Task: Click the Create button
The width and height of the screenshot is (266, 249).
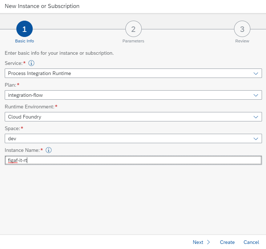Action: tap(227, 242)
